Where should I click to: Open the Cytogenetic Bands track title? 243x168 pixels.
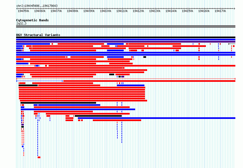32,20
